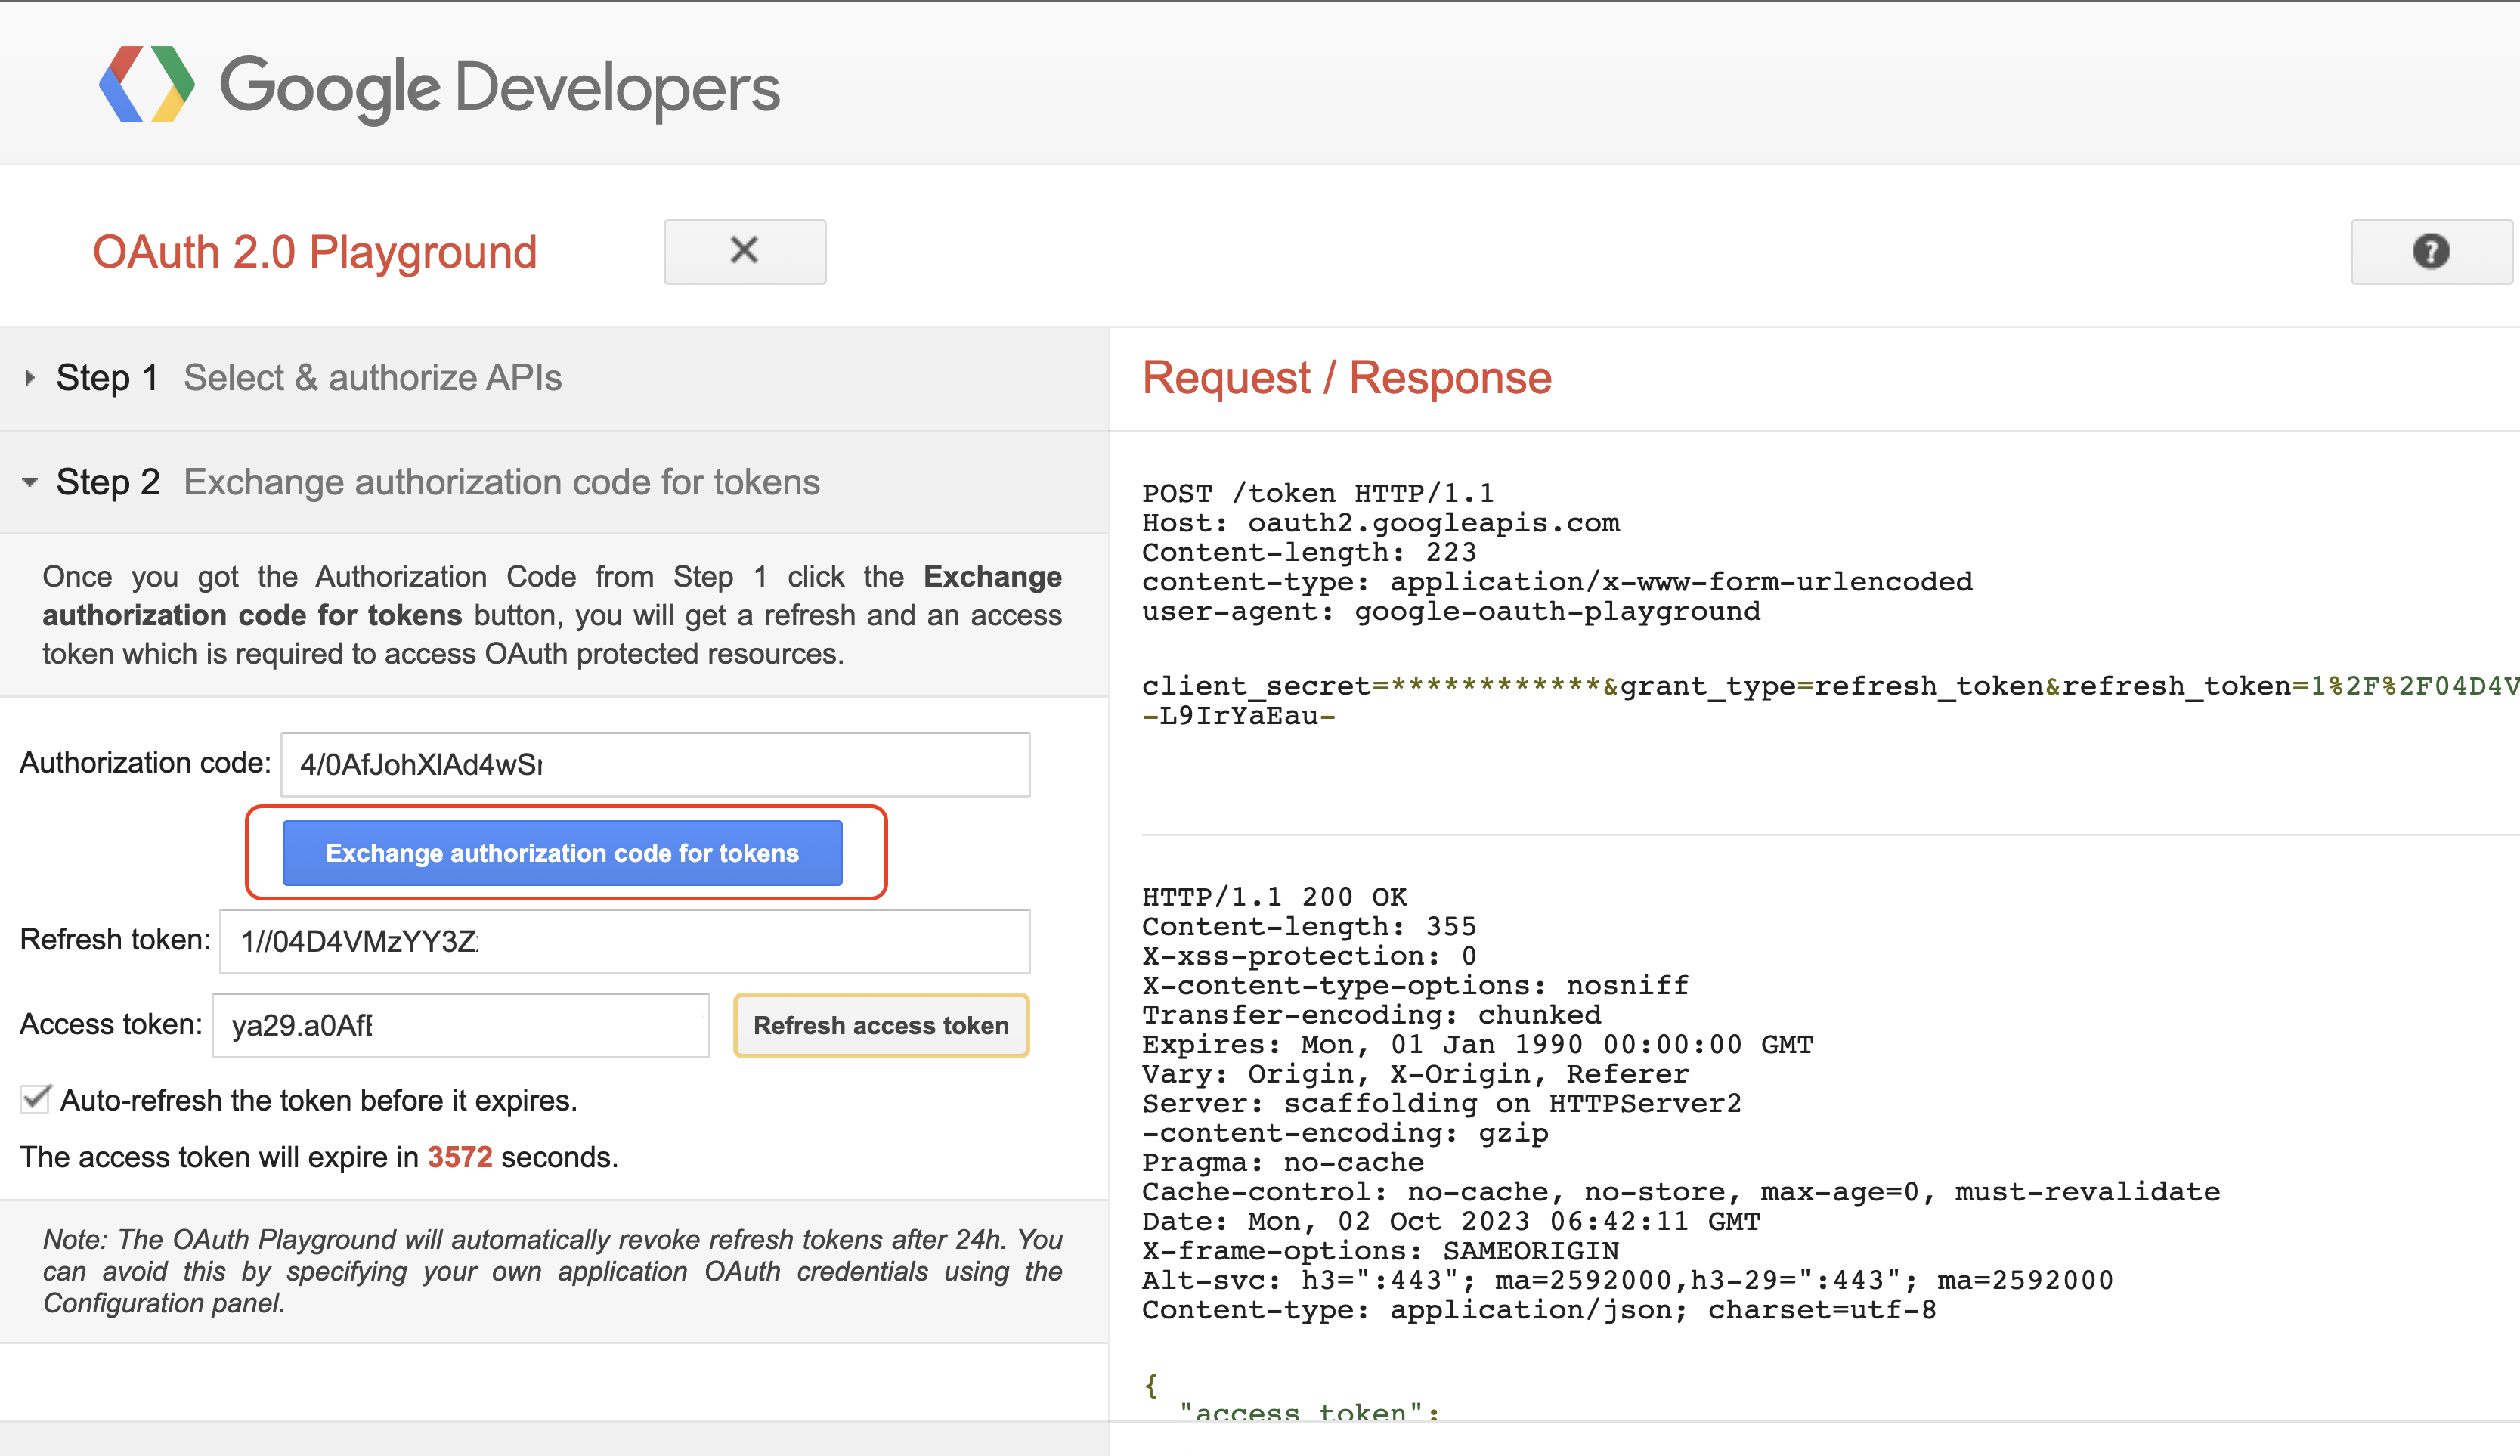Image resolution: width=2520 pixels, height=1456 pixels.
Task: Open Step 1 Select & authorize APIs
Action: [372, 378]
